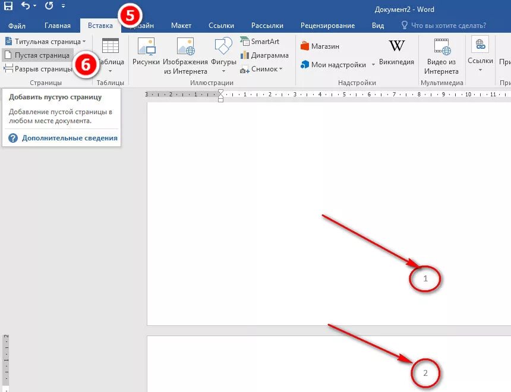This screenshot has height=392, width=511.
Task: Go to the Рассылки tab
Action: (267, 26)
